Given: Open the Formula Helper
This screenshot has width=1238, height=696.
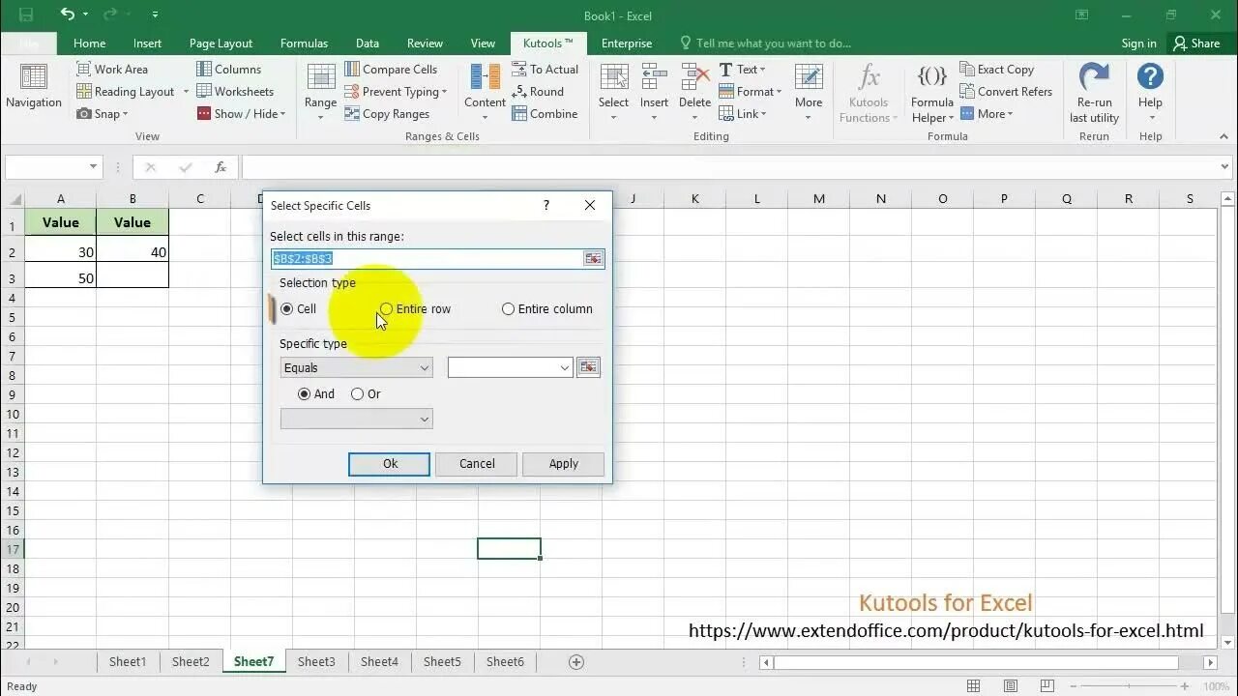Looking at the screenshot, I should (x=932, y=94).
